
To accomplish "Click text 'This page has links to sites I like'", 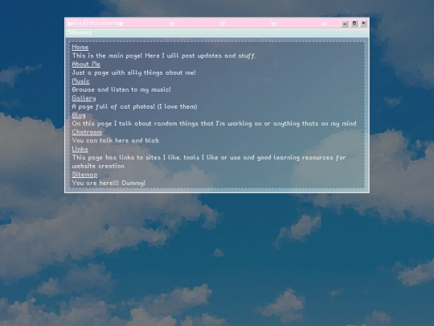I will pyautogui.click(x=126, y=158).
